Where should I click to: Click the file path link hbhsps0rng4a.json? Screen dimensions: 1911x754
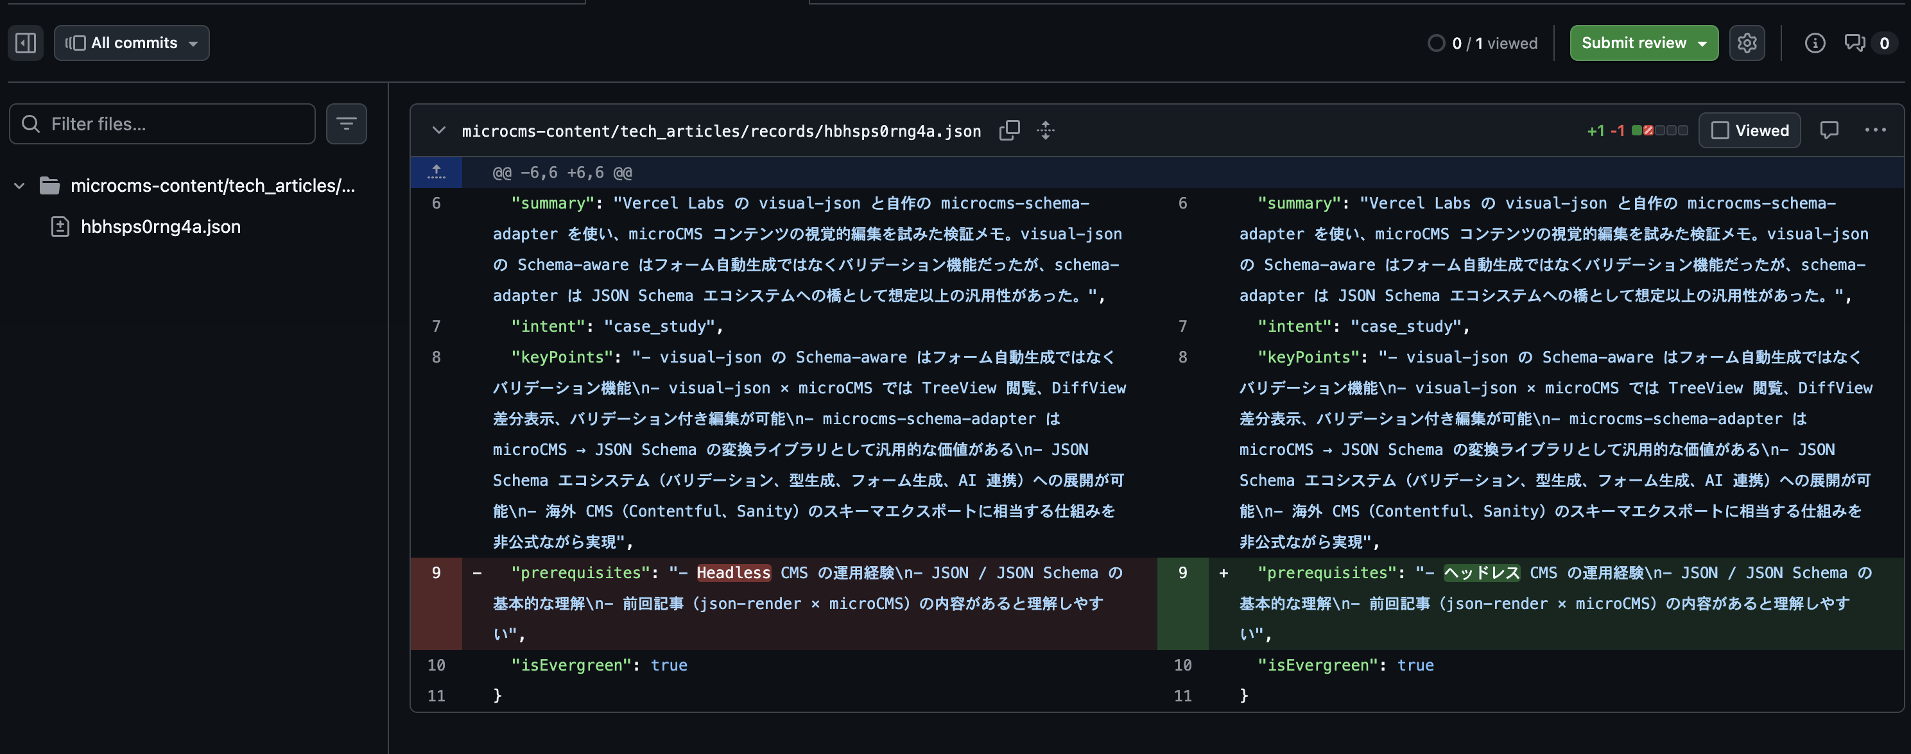(720, 131)
